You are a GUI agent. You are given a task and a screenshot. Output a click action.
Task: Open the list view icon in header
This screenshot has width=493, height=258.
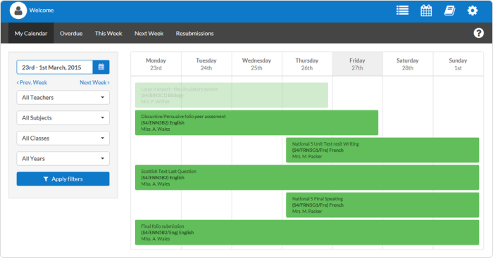pos(402,11)
